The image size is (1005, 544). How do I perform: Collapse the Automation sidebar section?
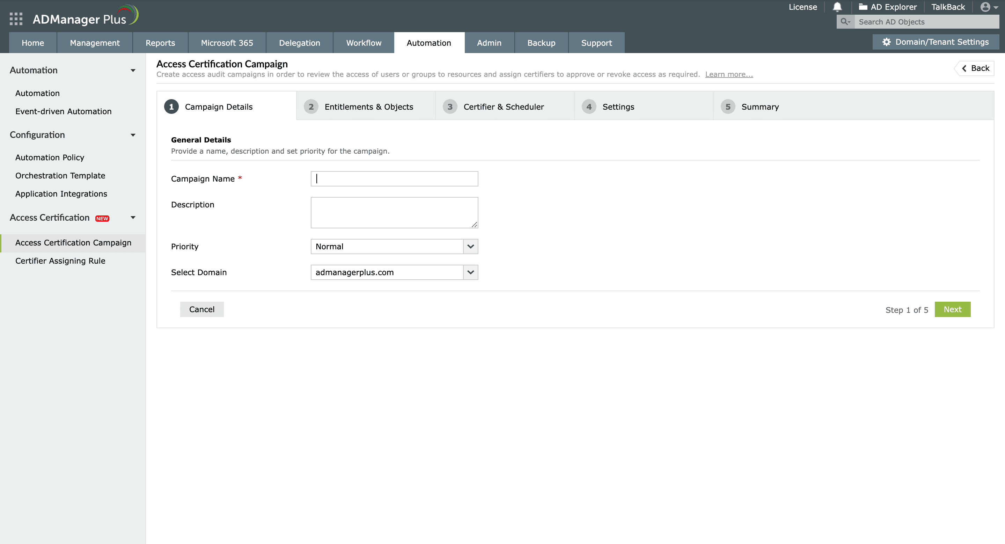coord(133,71)
